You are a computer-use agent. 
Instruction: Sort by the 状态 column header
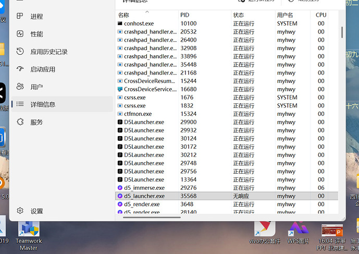(253, 15)
